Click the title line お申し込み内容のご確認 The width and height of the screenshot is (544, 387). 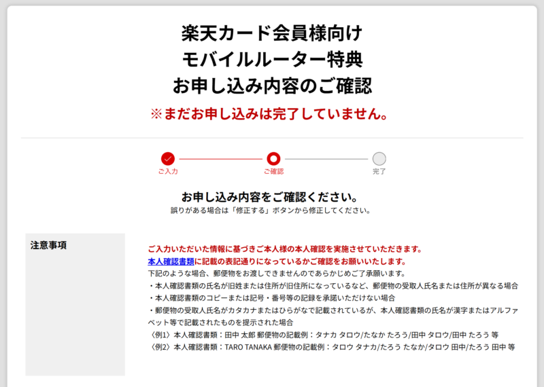(273, 86)
